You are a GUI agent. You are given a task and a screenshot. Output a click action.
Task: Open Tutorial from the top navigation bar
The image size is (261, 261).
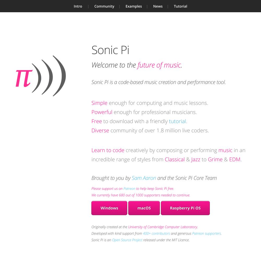pos(180,6)
